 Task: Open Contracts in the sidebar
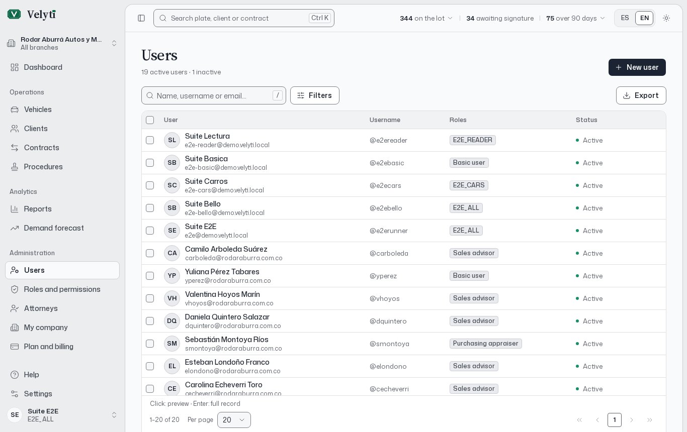tap(62, 148)
